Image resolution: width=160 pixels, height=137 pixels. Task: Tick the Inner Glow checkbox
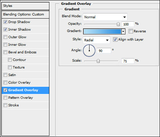[x=5, y=44]
